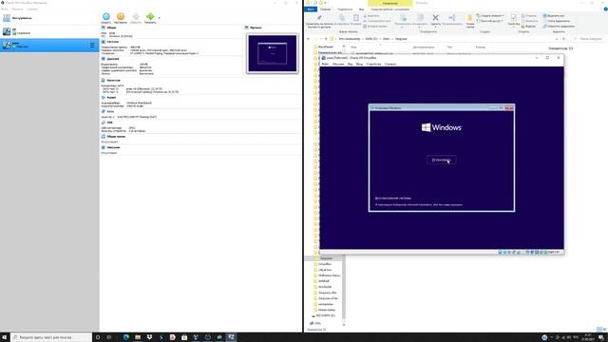Viewport: 608px width, 342px height.
Task: Switch to Explorer View (Вид) tab
Action: pos(361,9)
